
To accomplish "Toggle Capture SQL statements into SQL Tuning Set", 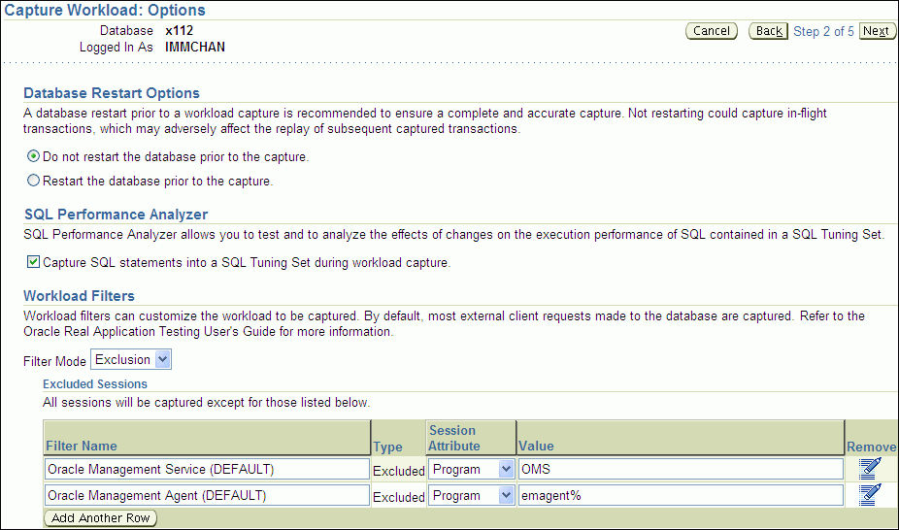I will 34,262.
